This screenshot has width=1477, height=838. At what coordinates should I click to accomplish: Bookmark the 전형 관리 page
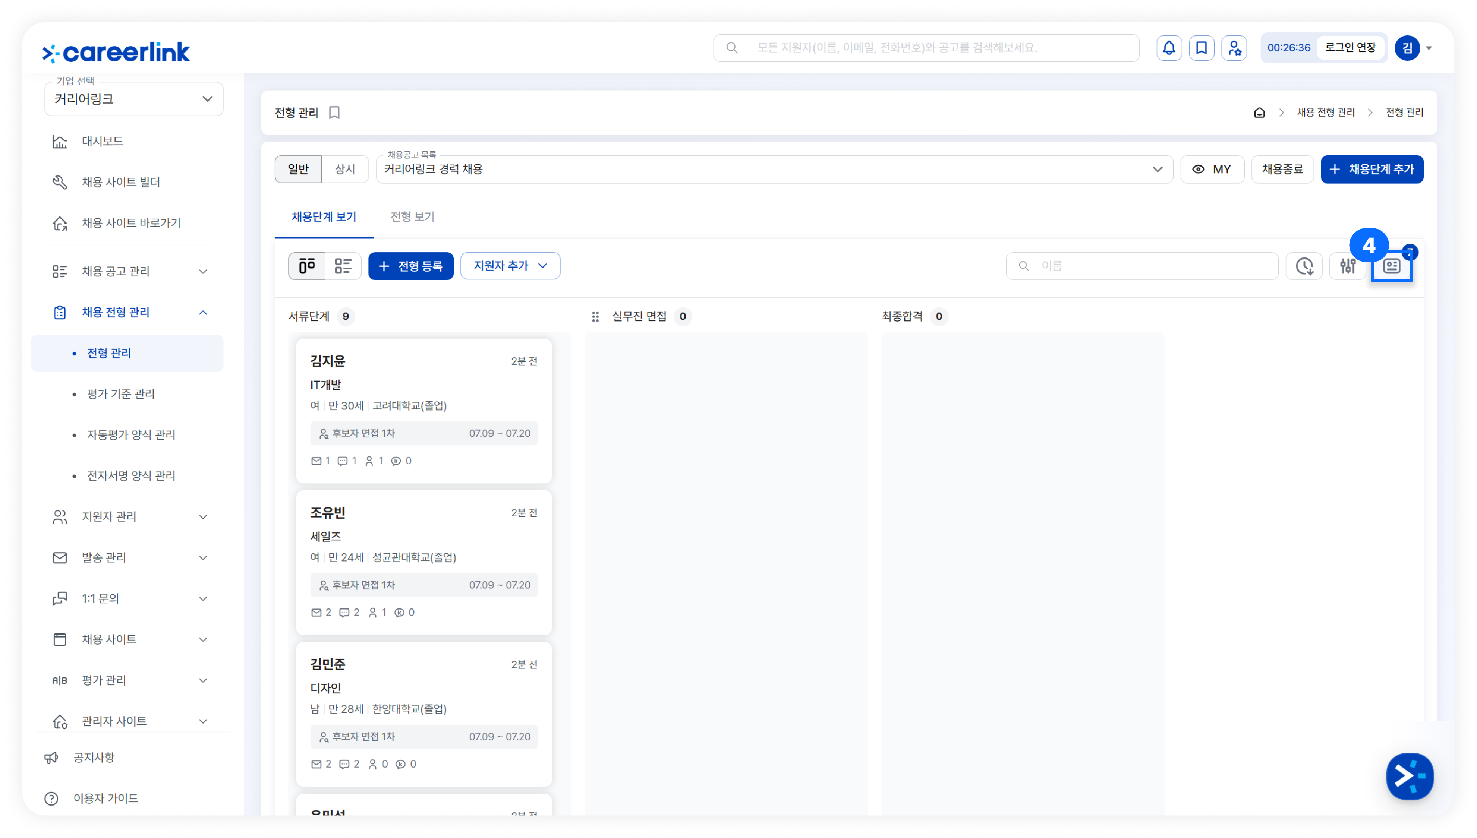click(334, 113)
